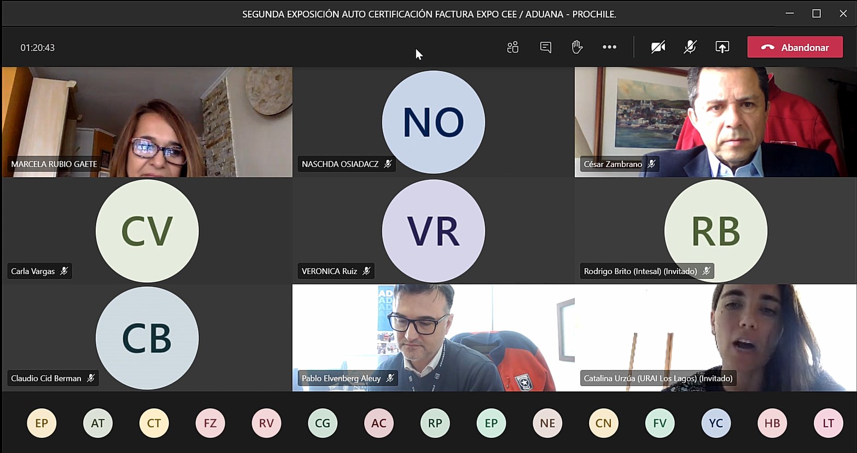Screen dimensions: 857x453
Task: Close the Teams meeting window
Action: pos(843,14)
